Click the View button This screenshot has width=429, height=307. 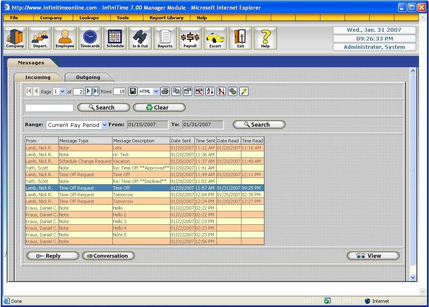(373, 256)
